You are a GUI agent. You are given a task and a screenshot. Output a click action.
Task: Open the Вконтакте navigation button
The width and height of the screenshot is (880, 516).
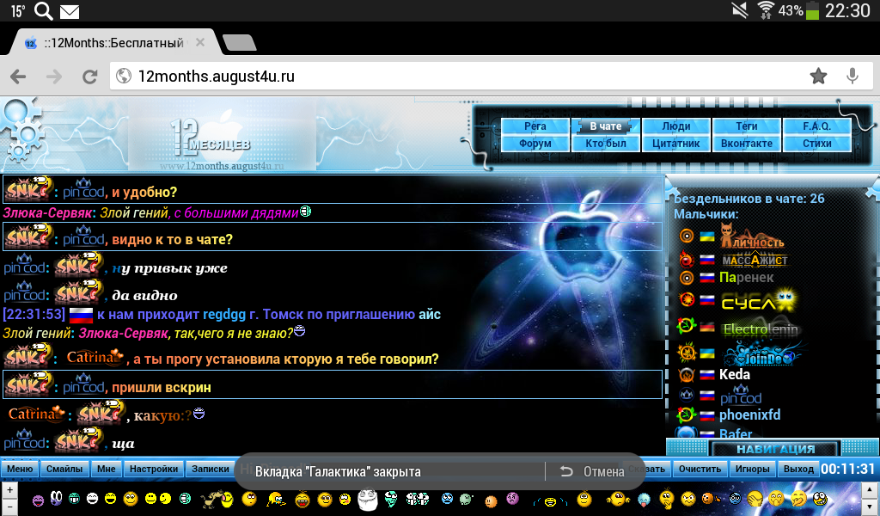747,143
